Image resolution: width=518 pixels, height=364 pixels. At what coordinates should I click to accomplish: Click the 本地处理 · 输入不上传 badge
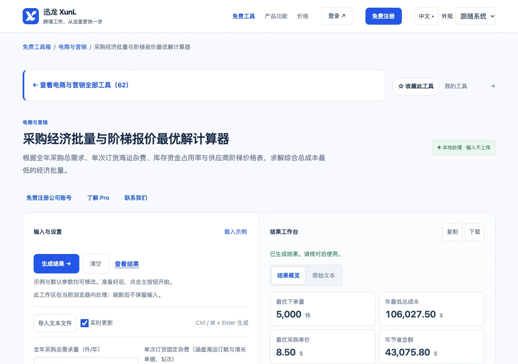click(464, 148)
